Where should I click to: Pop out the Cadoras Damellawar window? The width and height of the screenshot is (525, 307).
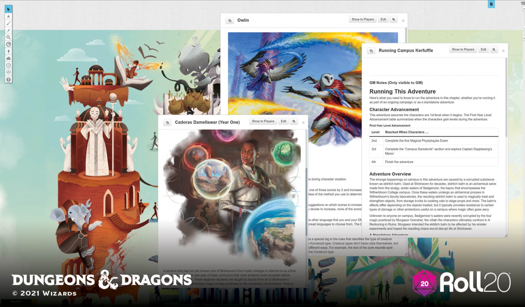pyautogui.click(x=167, y=122)
